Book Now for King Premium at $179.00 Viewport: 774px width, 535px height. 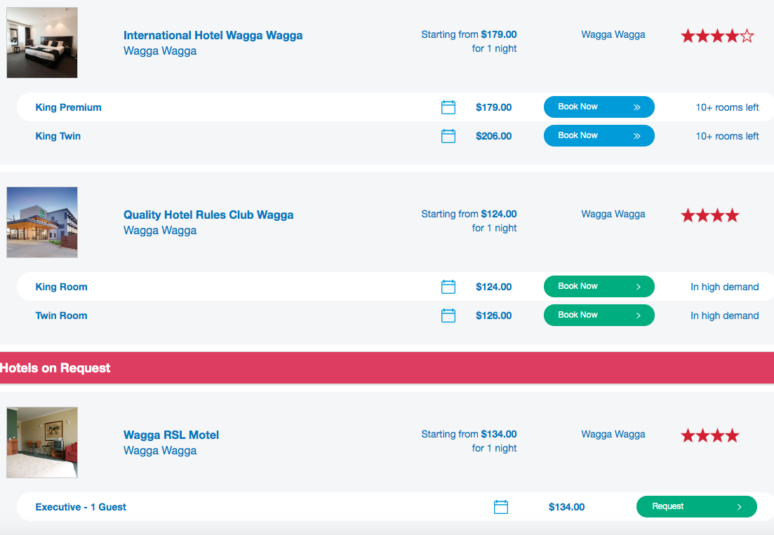tap(599, 107)
